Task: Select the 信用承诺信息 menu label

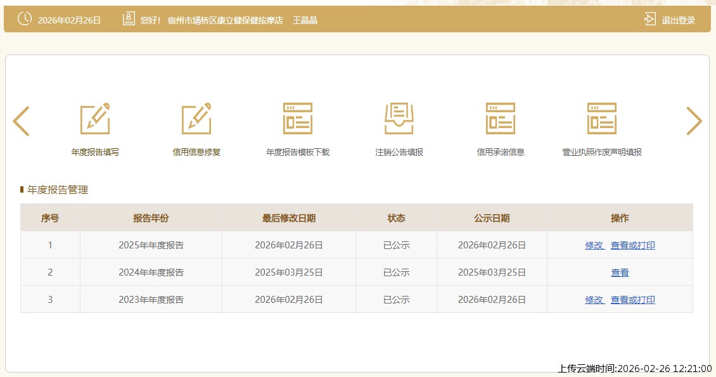Action: point(501,152)
